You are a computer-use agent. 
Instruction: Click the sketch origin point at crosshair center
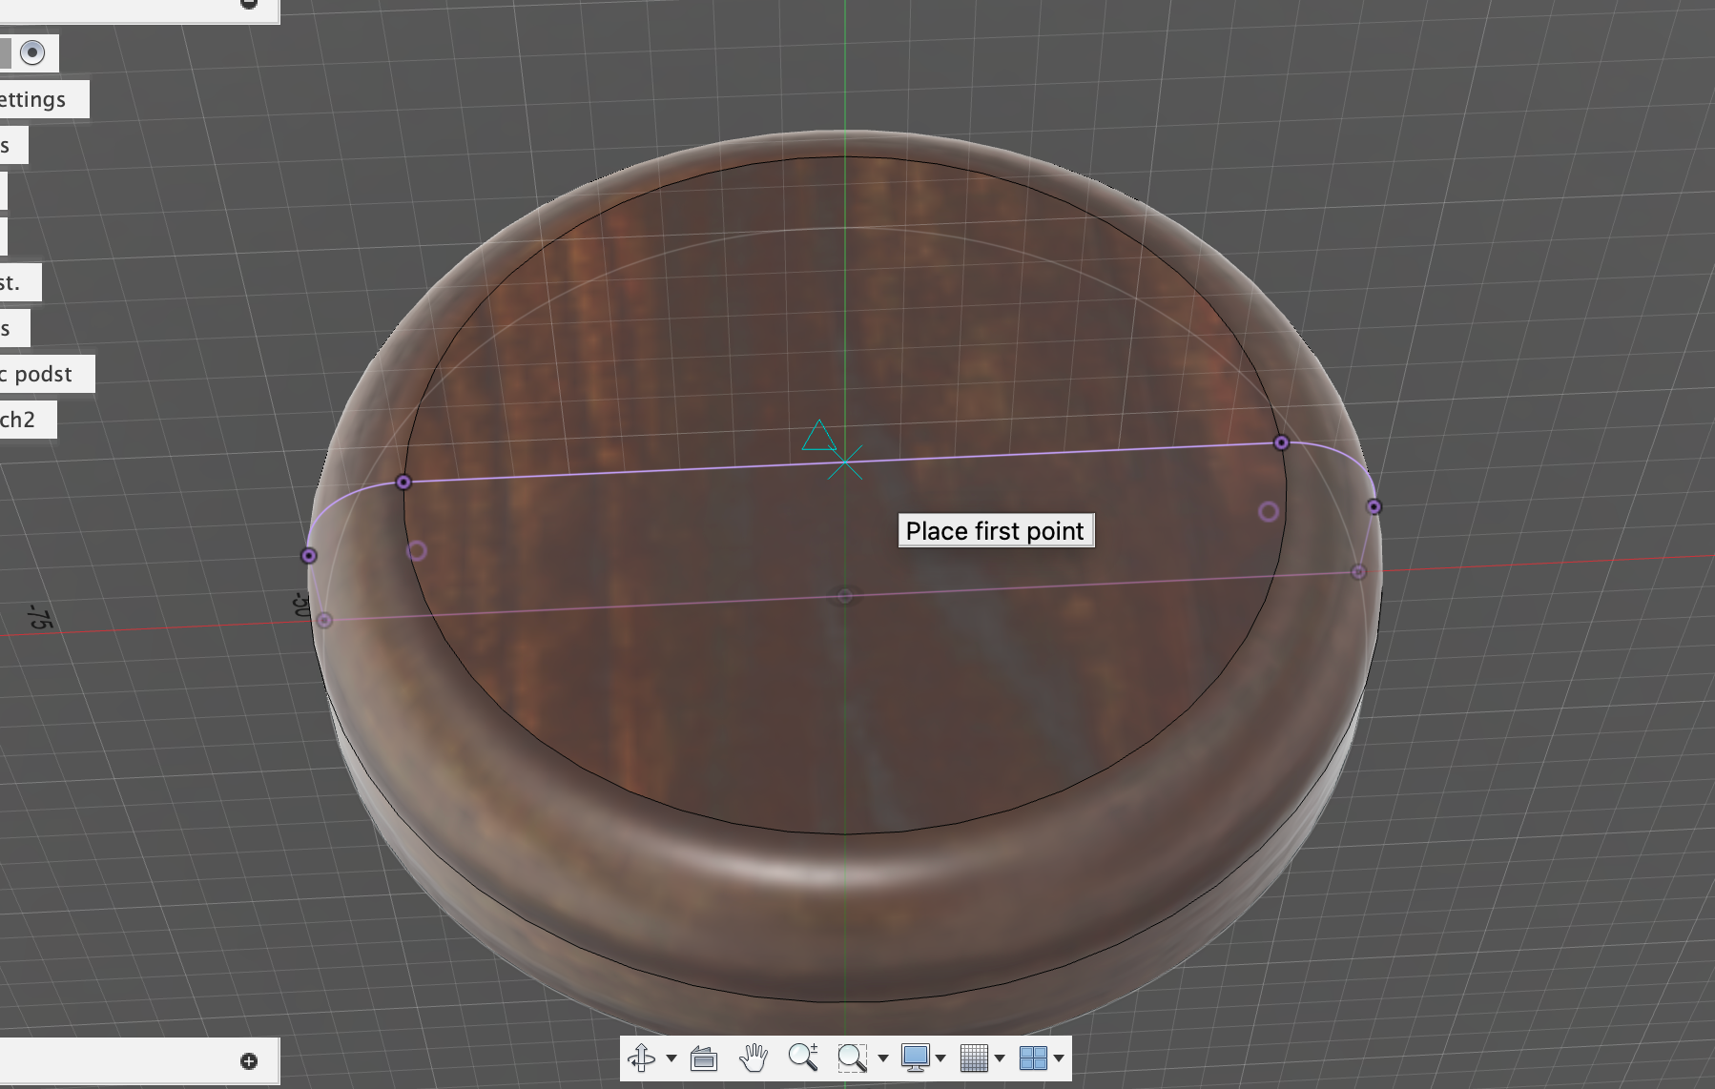pyautogui.click(x=845, y=463)
